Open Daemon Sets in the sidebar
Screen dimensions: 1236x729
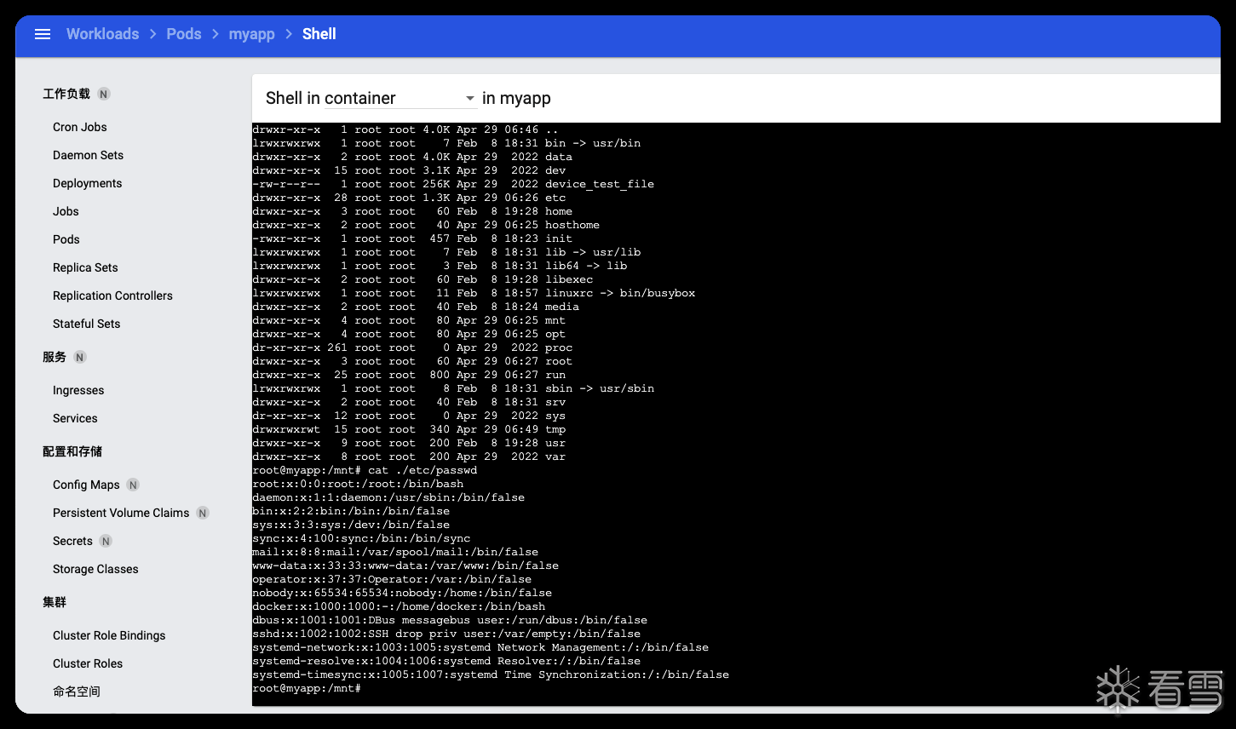tap(88, 155)
